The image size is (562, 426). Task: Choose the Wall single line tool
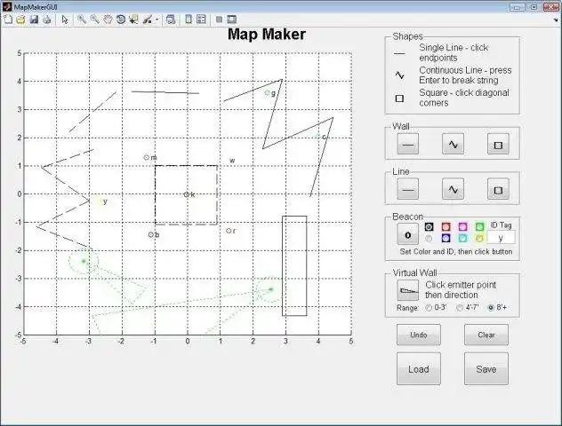(x=408, y=145)
